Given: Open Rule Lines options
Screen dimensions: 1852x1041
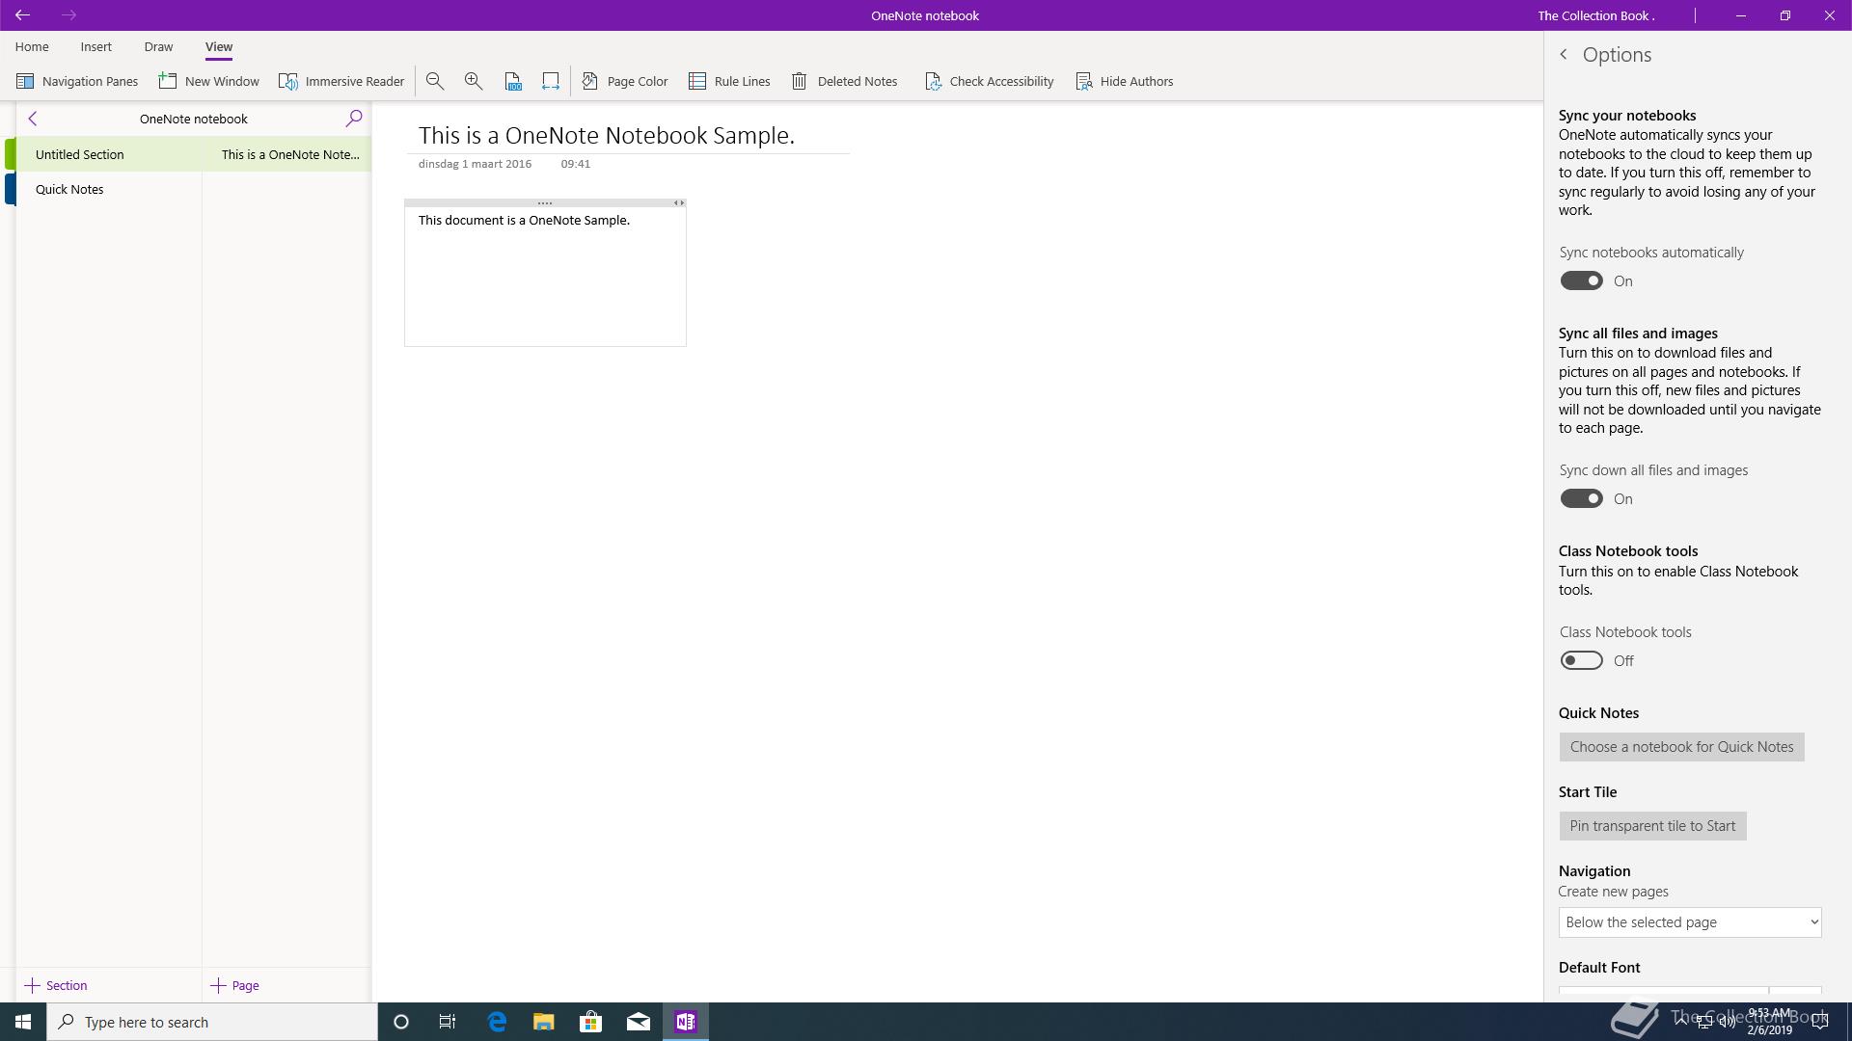Looking at the screenshot, I should pyautogui.click(x=729, y=81).
